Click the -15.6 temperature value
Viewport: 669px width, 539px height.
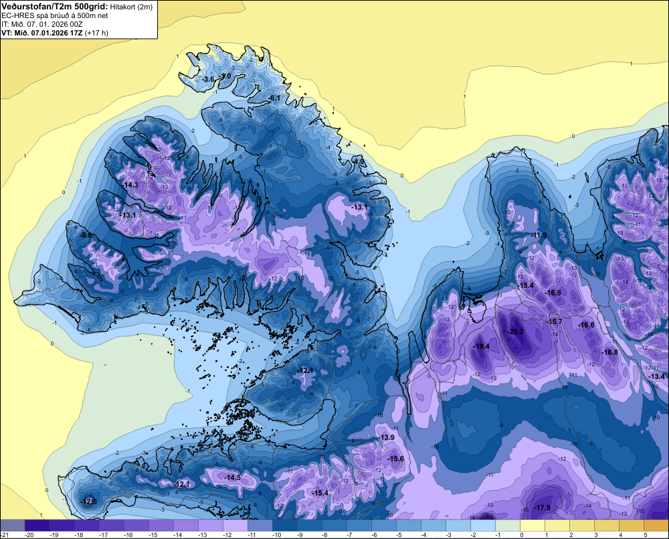(x=395, y=458)
